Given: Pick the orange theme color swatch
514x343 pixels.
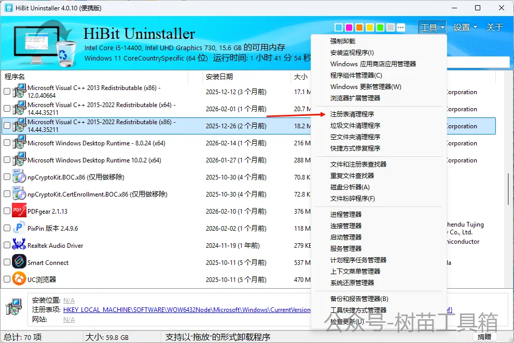Looking at the screenshot, I should (x=359, y=27).
